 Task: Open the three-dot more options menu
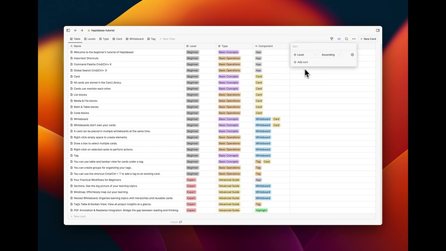point(354,39)
